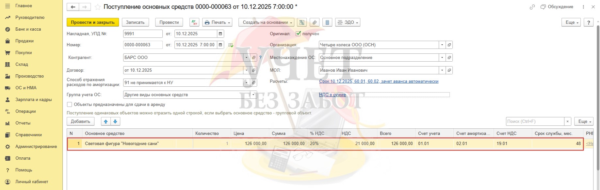
Task: Open Обсуждение panel
Action: [557, 7]
